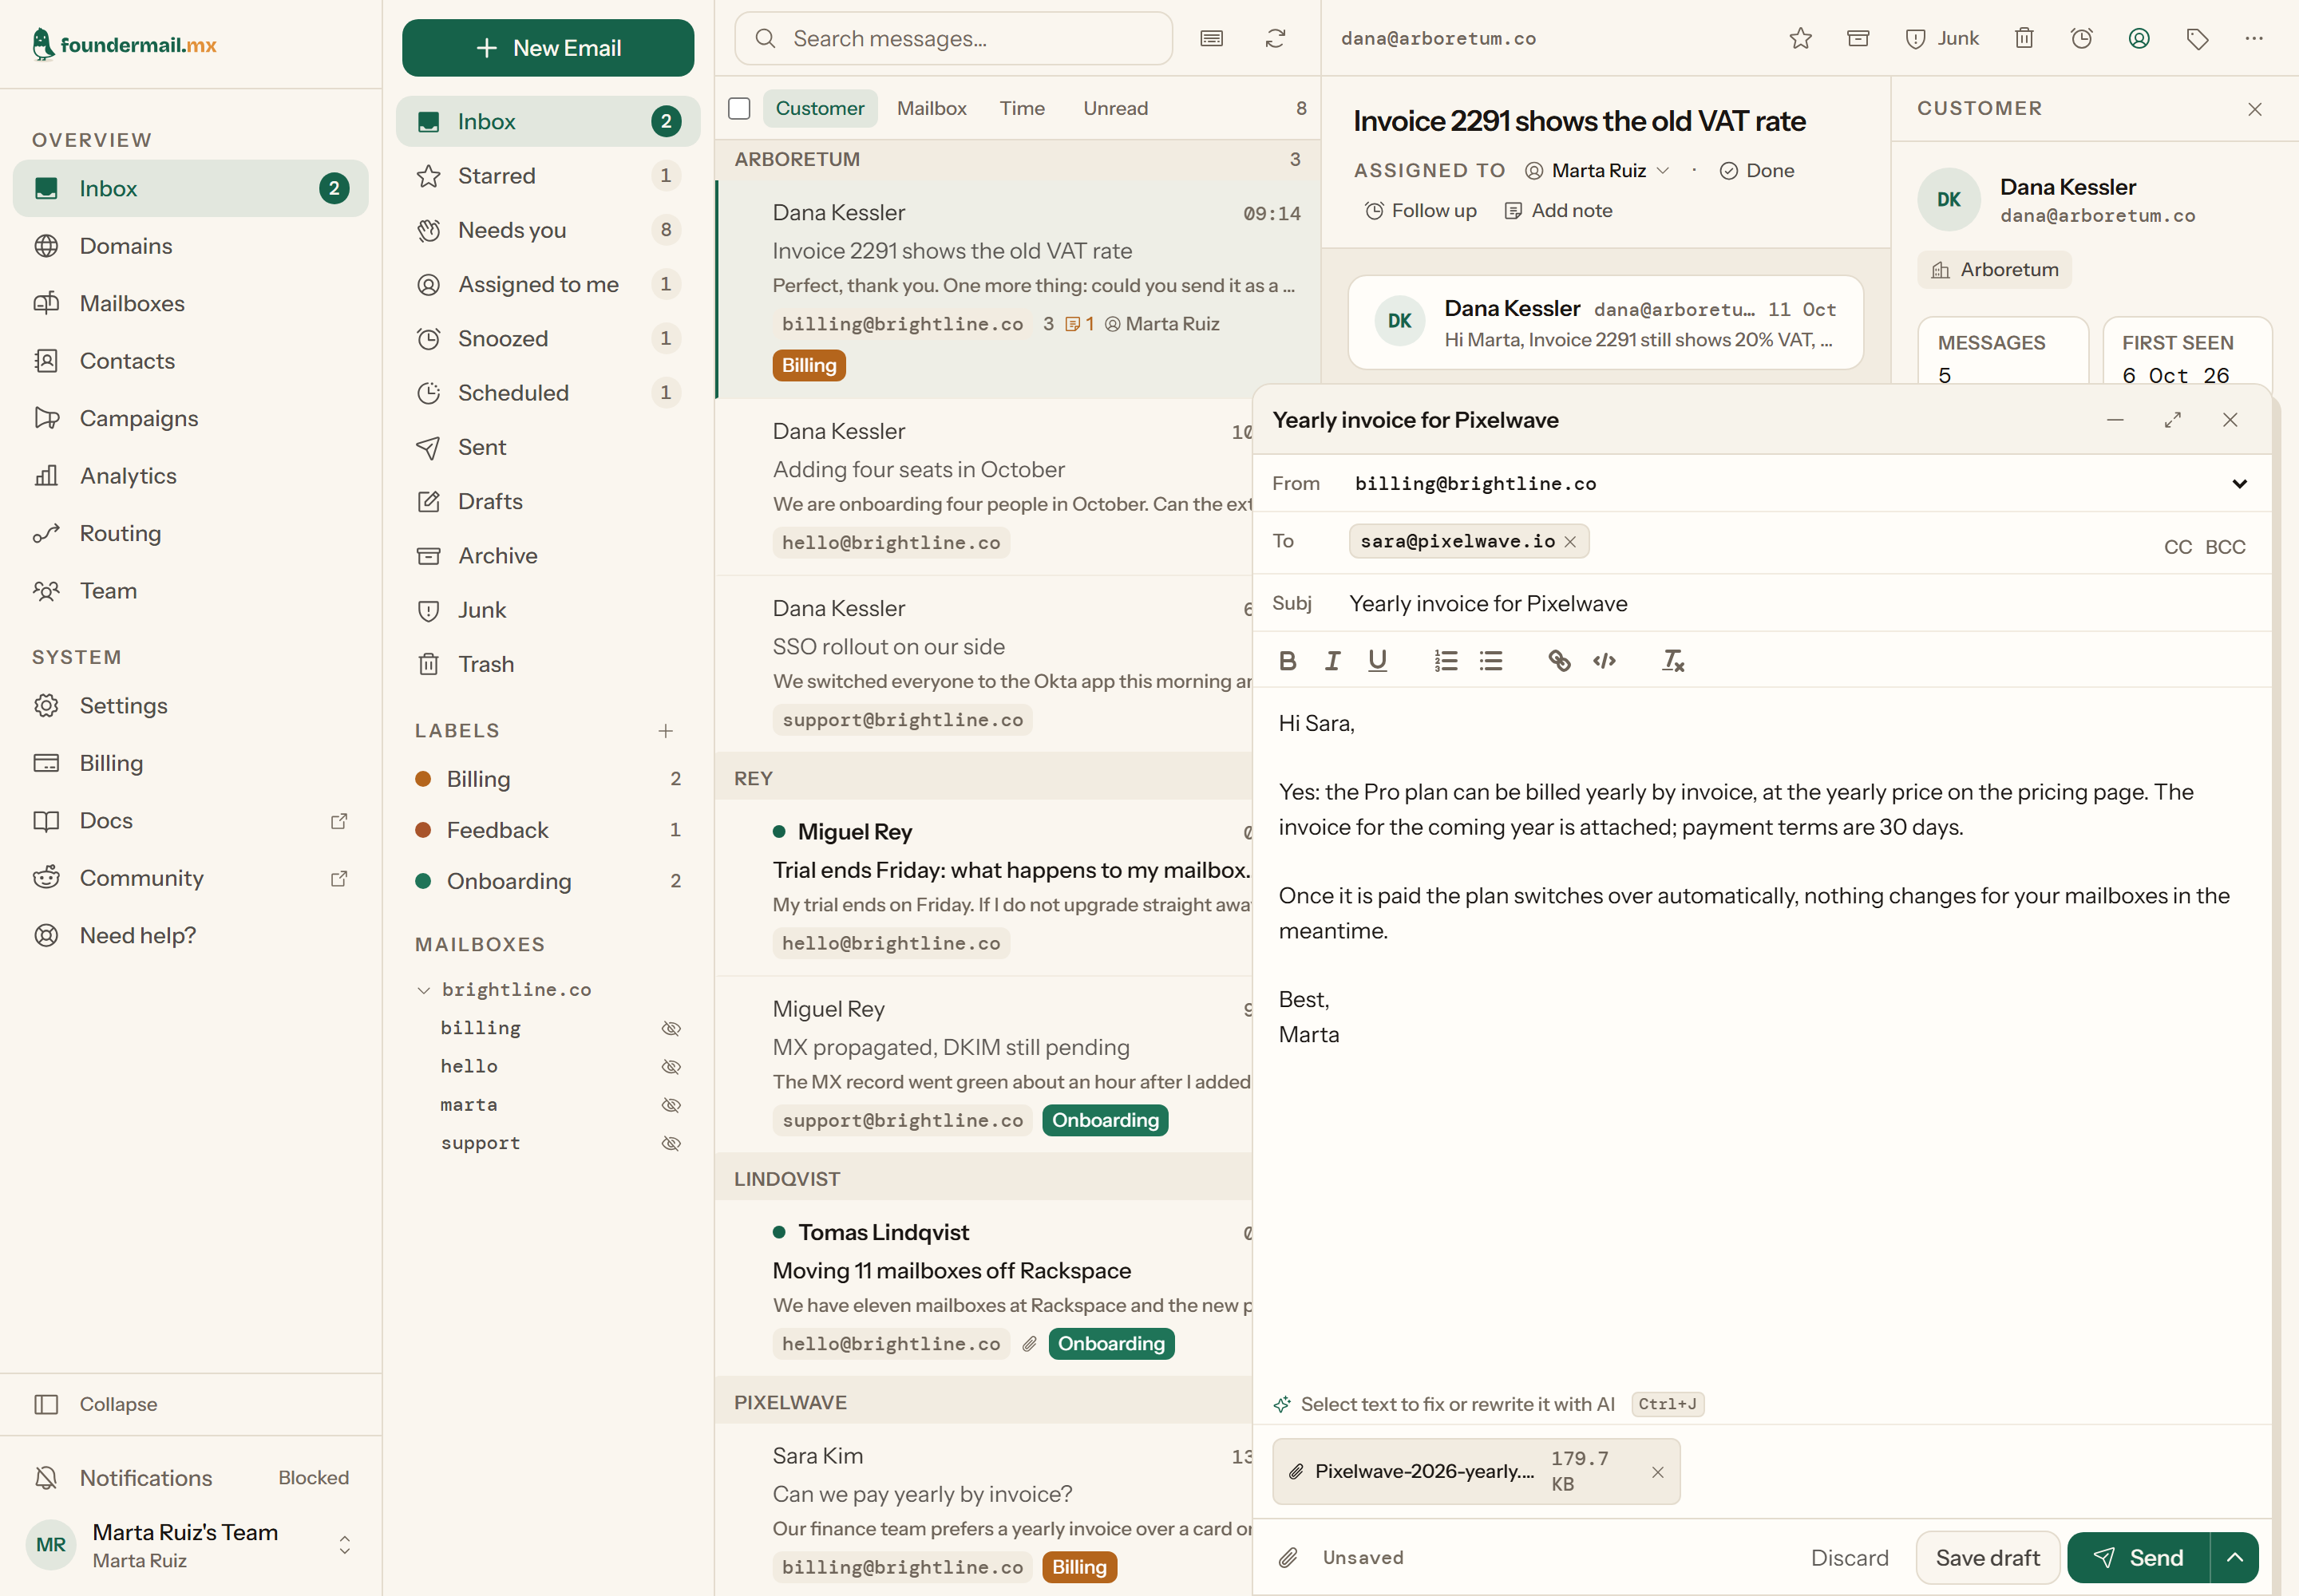Open assign user icon in header
2299x1596 pixels.
(x=2139, y=39)
